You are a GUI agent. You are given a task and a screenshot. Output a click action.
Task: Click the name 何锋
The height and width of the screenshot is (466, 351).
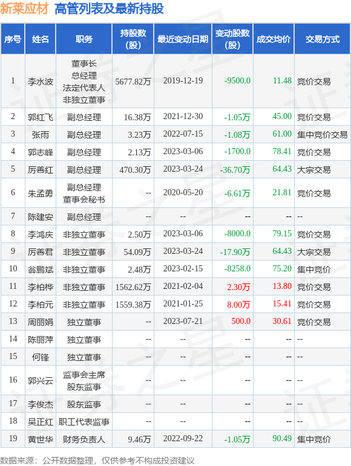tap(41, 357)
